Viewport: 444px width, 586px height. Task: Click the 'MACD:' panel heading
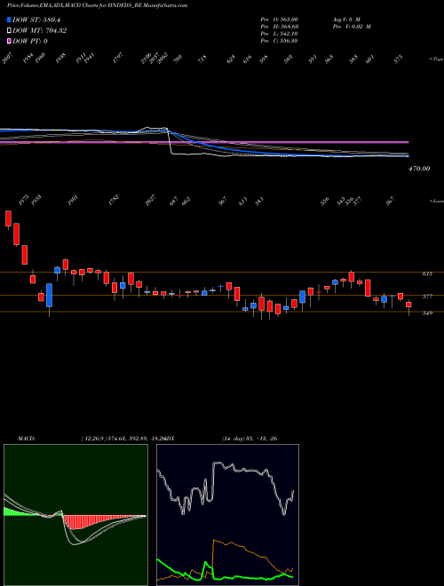coord(27,439)
